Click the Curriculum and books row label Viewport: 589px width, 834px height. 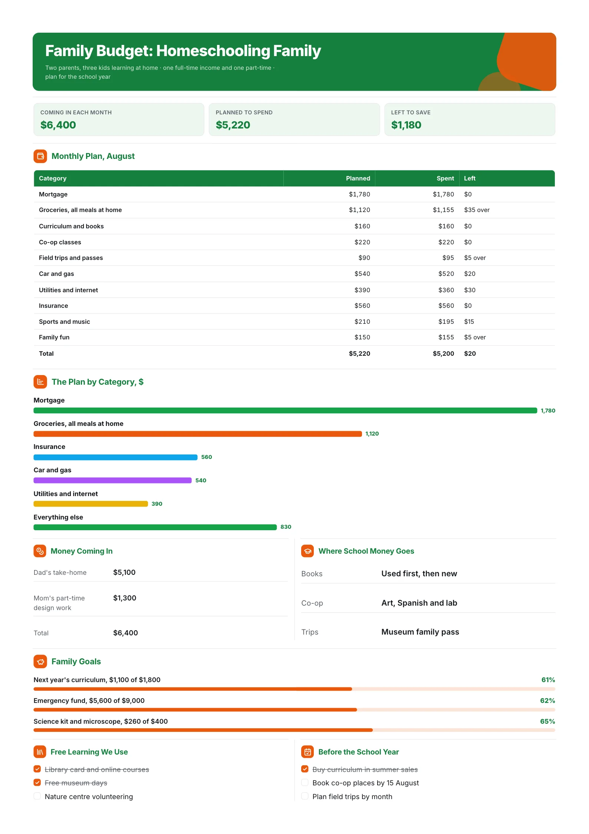[71, 227]
